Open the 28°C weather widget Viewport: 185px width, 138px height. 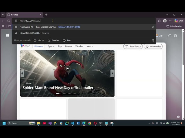[x=160, y=36]
